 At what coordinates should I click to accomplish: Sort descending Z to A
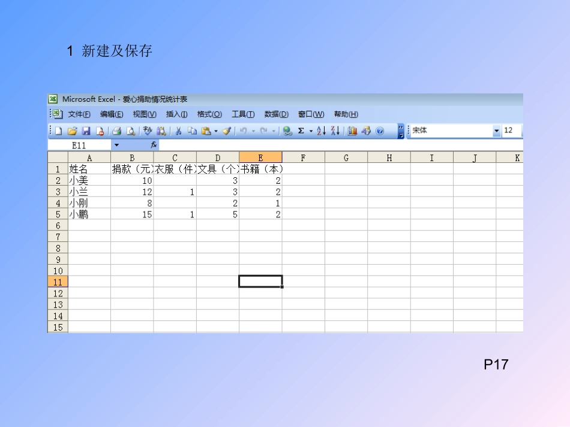[x=335, y=131]
